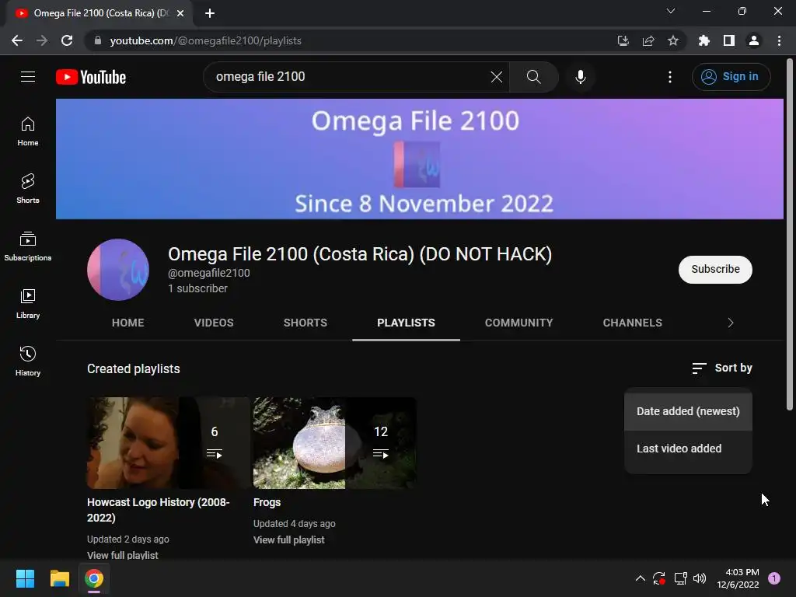Click the YouTube logo
The width and height of the screenshot is (796, 597).
click(91, 77)
